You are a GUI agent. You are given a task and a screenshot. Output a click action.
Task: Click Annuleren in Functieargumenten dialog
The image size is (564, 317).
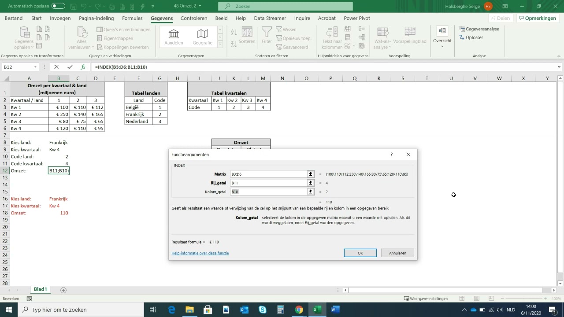pos(397,253)
